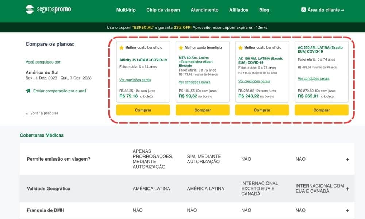Click the Affinity 35 LATAM +COVID-19 plan title
This screenshot has height=219, width=365.
pos(143,60)
